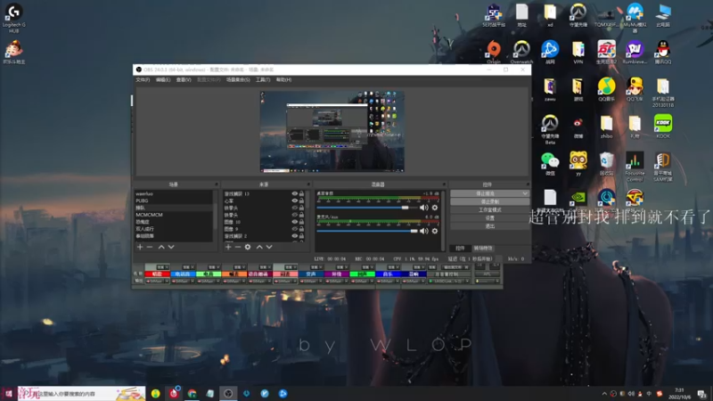Move the selected scene up
The height and width of the screenshot is (401, 713).
coord(161,247)
